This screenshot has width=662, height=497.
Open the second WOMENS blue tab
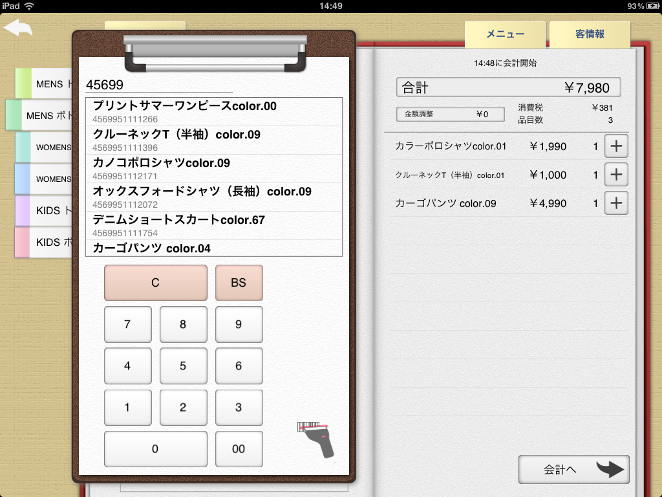click(45, 179)
